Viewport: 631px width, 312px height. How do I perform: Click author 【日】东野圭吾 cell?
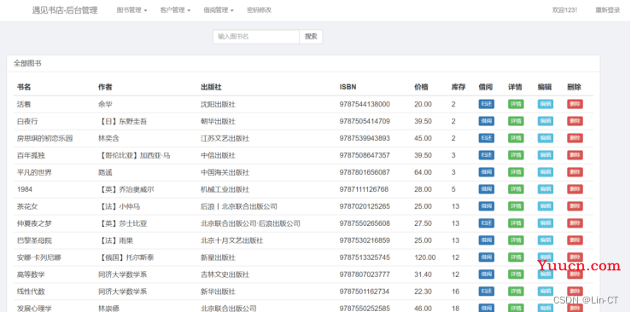click(x=122, y=121)
